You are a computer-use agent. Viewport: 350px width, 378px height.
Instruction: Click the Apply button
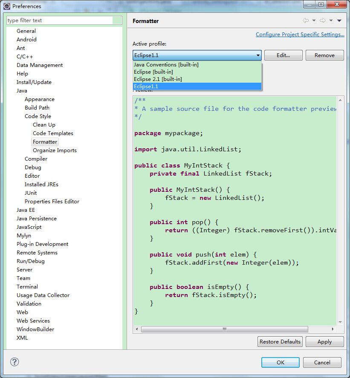coord(324,342)
